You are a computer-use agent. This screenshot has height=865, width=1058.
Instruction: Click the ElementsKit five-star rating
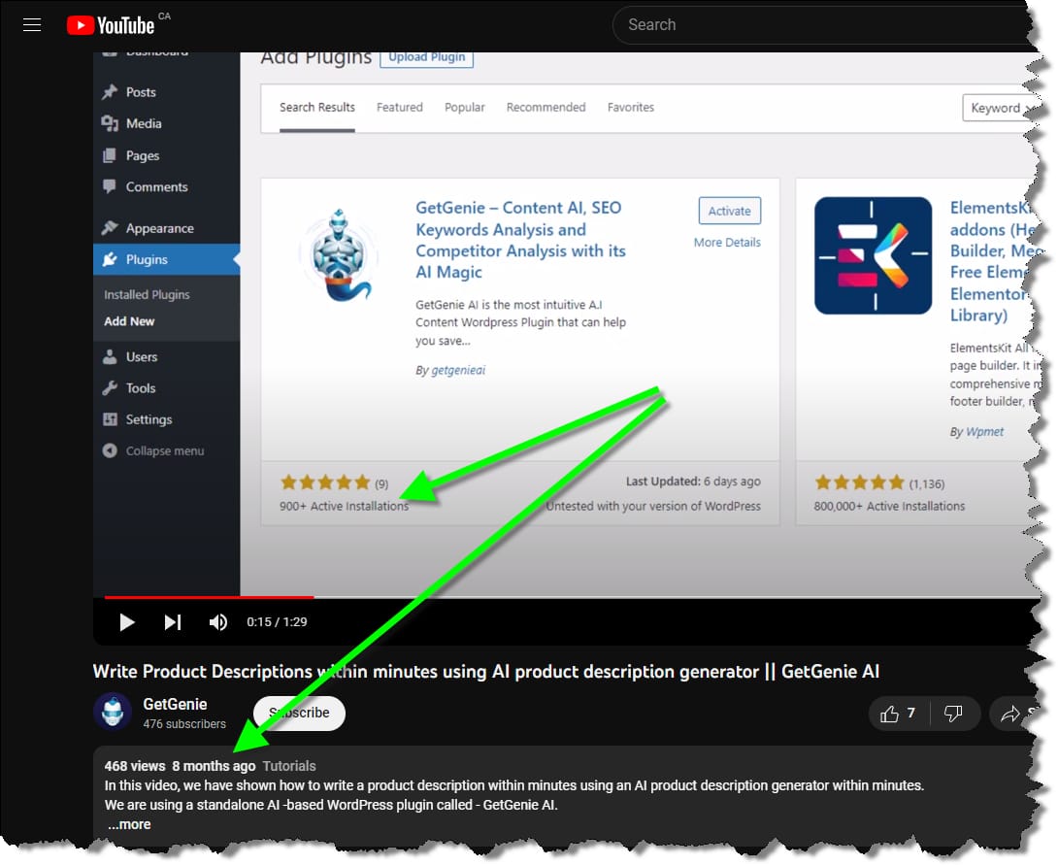pyautogui.click(x=859, y=482)
